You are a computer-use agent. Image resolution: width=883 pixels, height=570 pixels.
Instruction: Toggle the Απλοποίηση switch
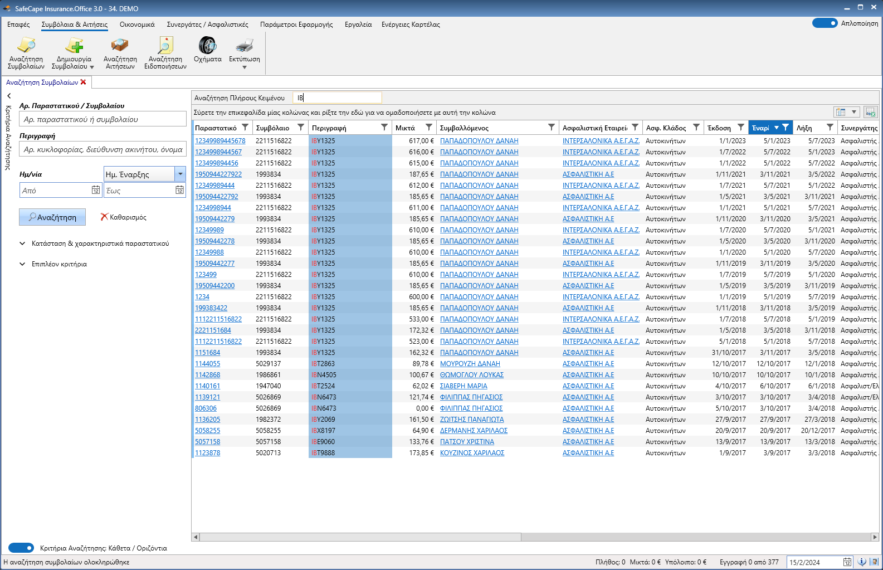point(825,23)
